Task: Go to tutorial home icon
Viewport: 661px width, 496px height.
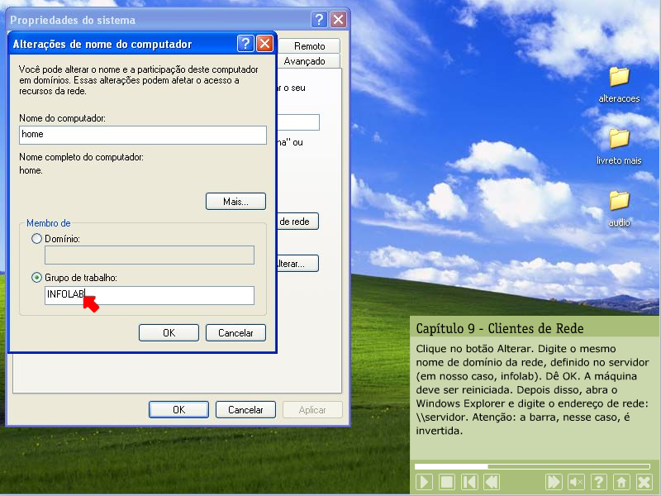Action: [x=621, y=482]
